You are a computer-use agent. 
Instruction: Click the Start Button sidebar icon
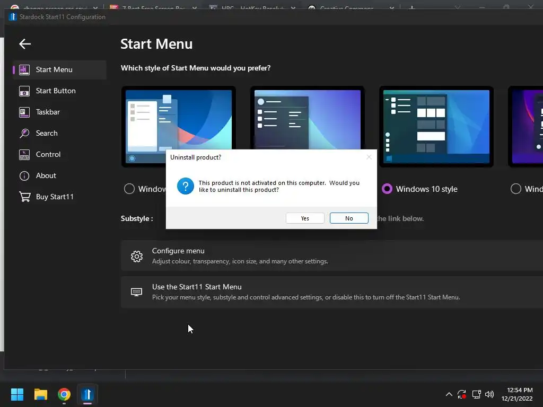tap(24, 91)
